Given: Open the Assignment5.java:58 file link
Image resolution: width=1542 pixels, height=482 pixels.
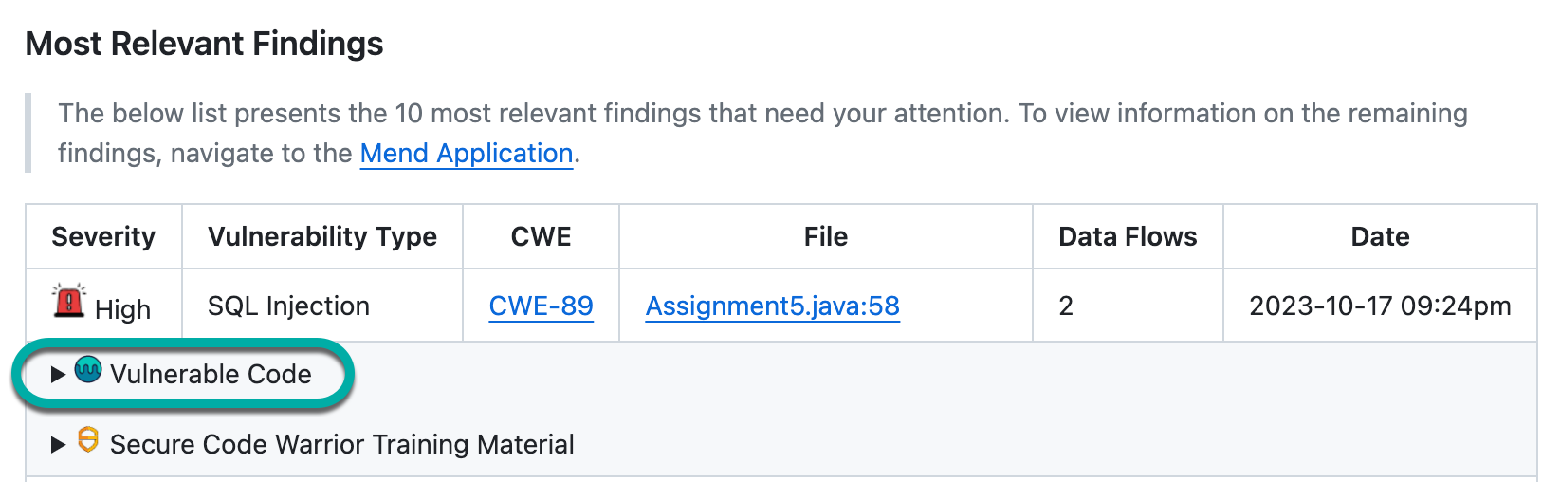Looking at the screenshot, I should click(x=772, y=306).
